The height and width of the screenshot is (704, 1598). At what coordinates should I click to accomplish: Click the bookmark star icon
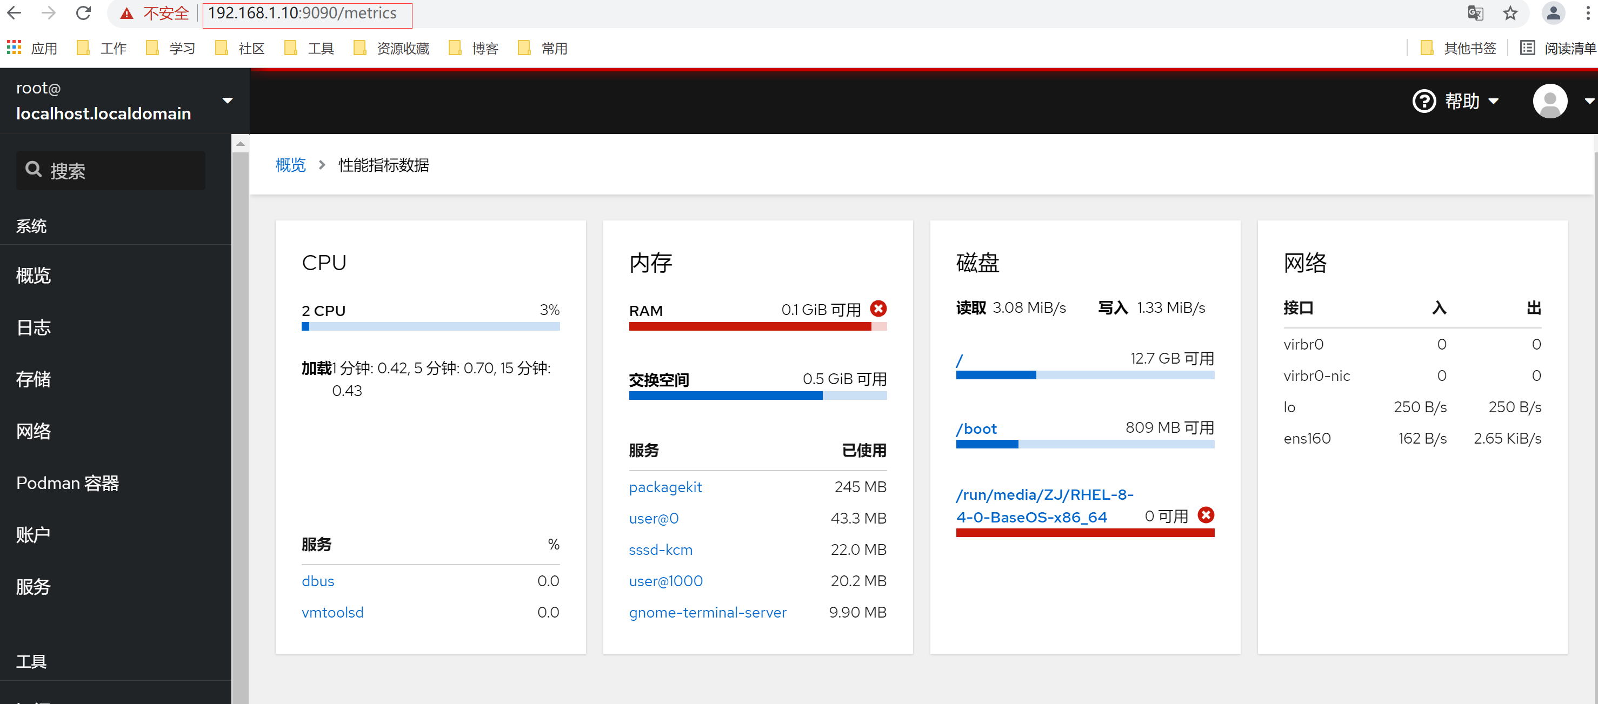(x=1510, y=13)
